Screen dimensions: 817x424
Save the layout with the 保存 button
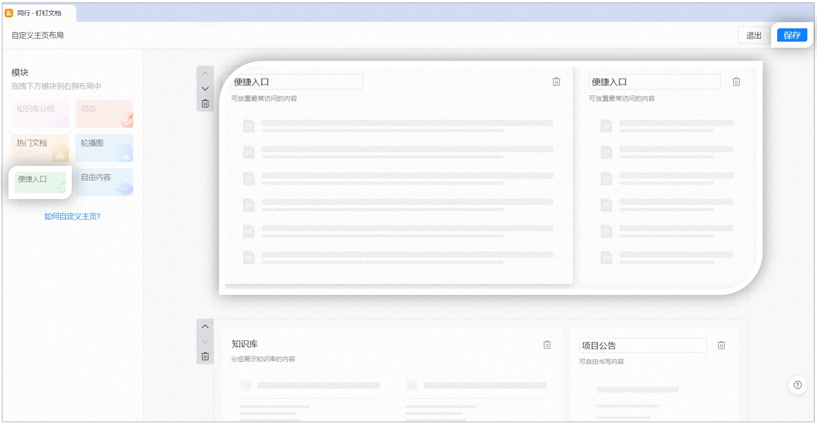pyautogui.click(x=792, y=35)
